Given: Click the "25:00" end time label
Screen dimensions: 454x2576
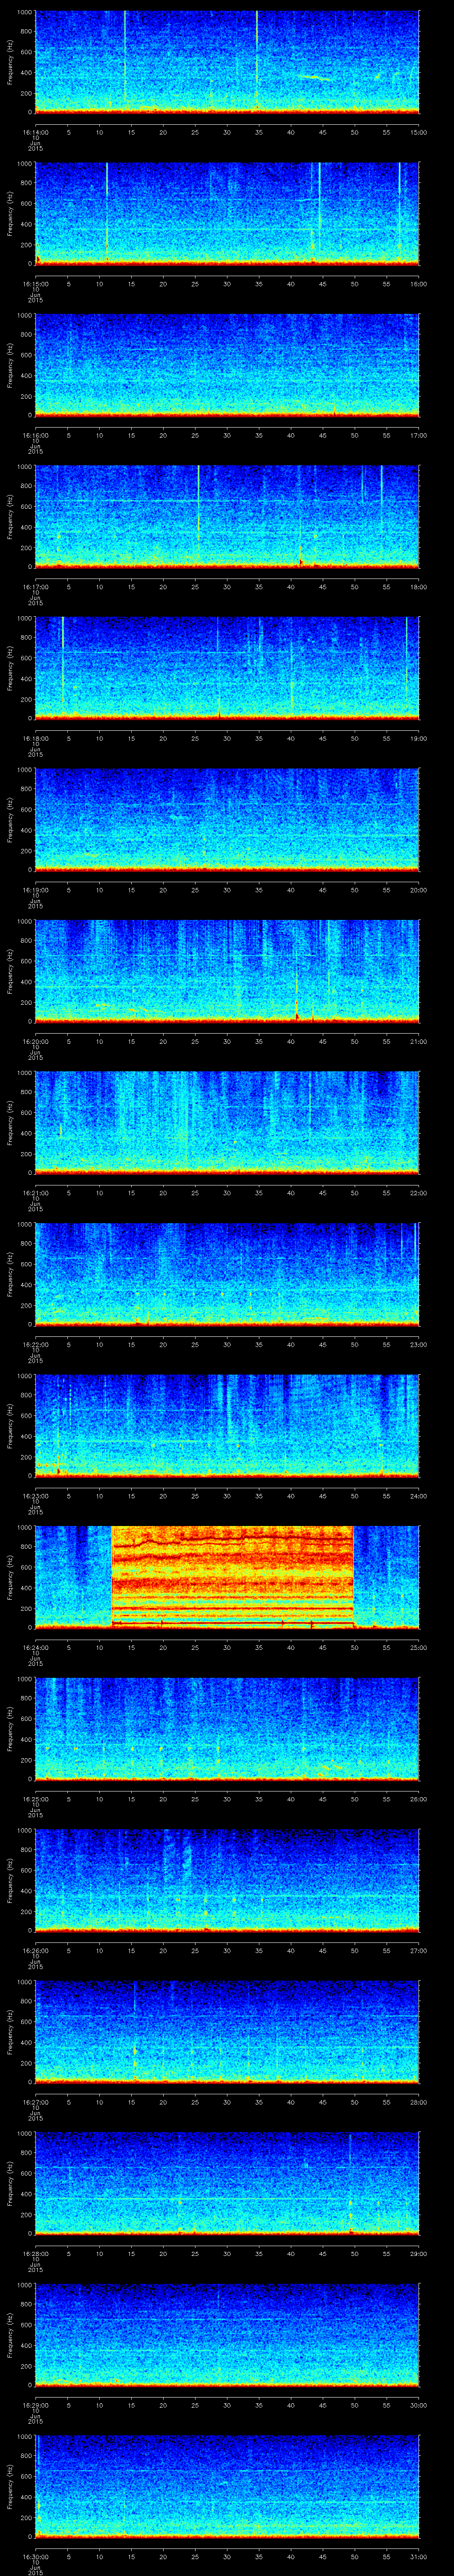Looking at the screenshot, I should [x=419, y=1647].
